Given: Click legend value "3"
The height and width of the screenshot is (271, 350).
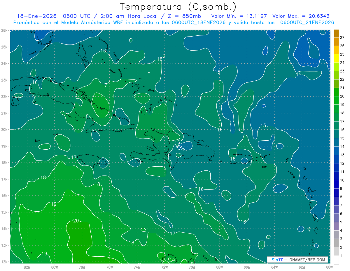Looking at the screenshot, I should tap(342, 239).
